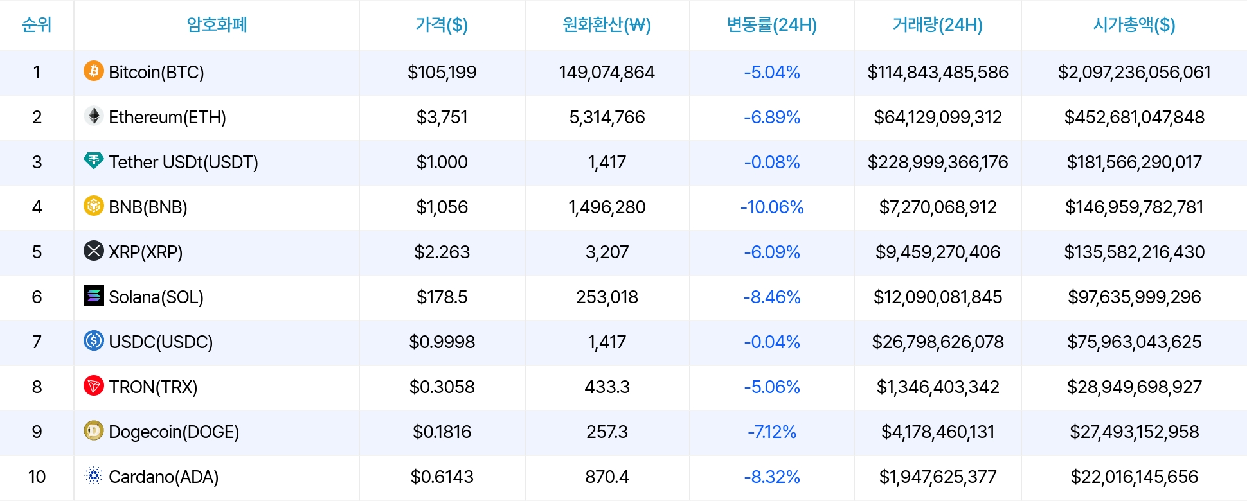This screenshot has height=501, width=1247.
Task: Click BNB's -10.06% change value
Action: 771,207
